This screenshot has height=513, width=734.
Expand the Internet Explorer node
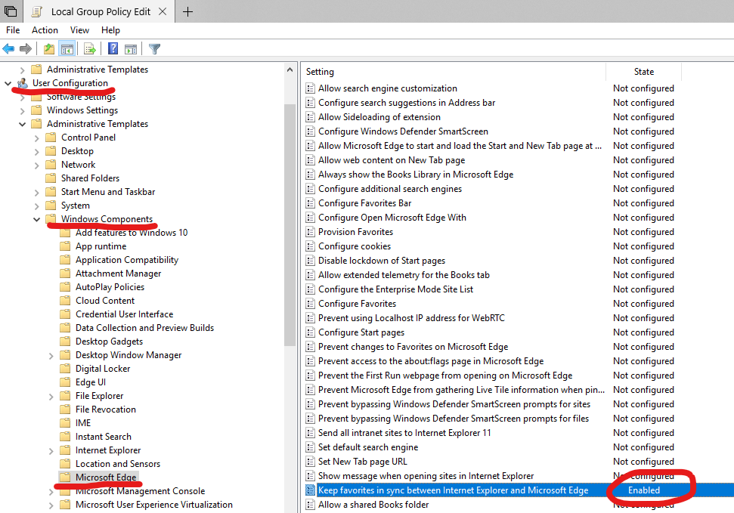pos(51,450)
